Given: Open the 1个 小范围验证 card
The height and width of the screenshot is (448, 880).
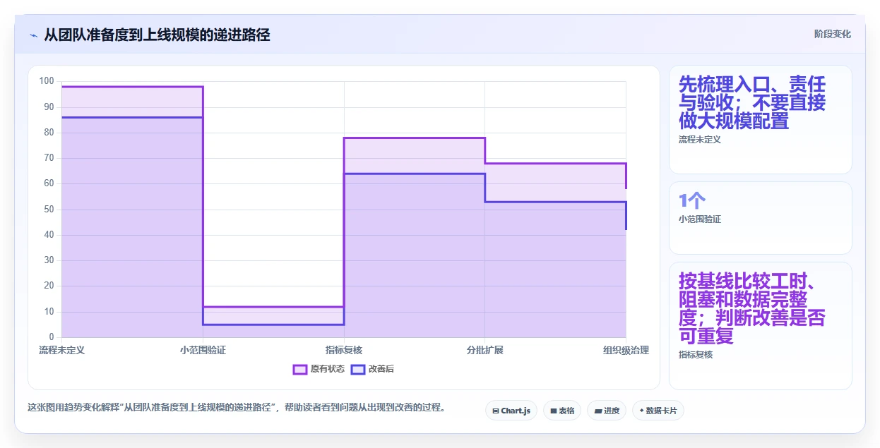Looking at the screenshot, I should coord(761,218).
